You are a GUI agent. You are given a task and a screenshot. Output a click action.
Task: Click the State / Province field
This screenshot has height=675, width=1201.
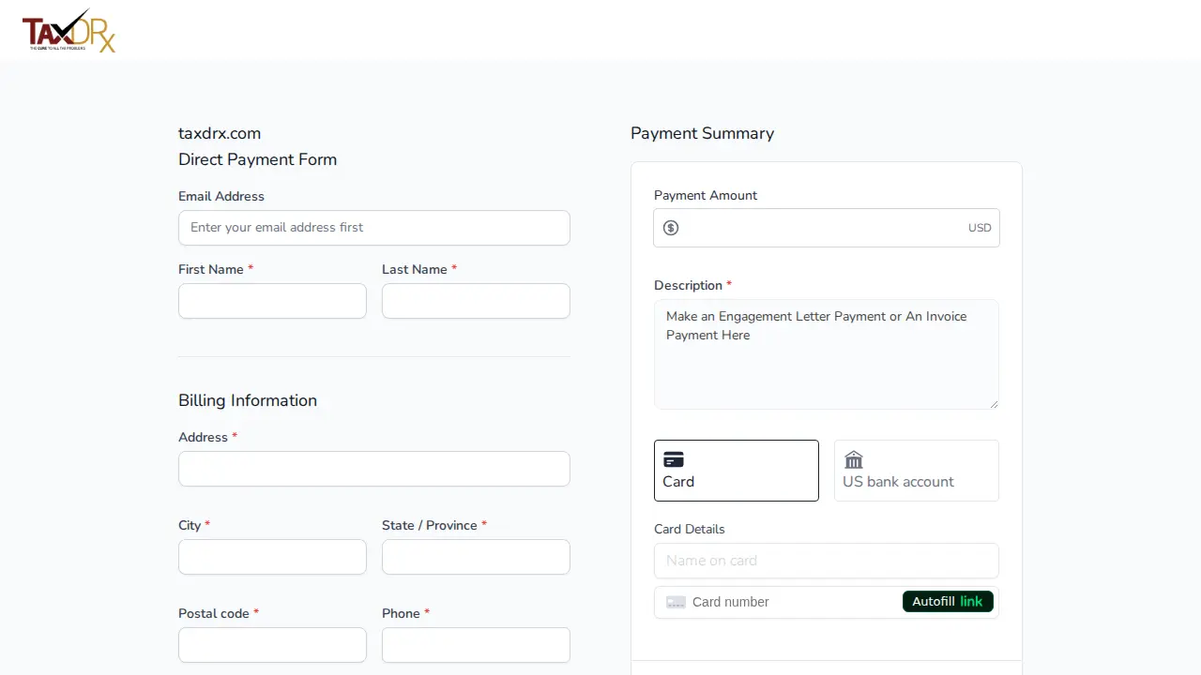click(x=476, y=557)
